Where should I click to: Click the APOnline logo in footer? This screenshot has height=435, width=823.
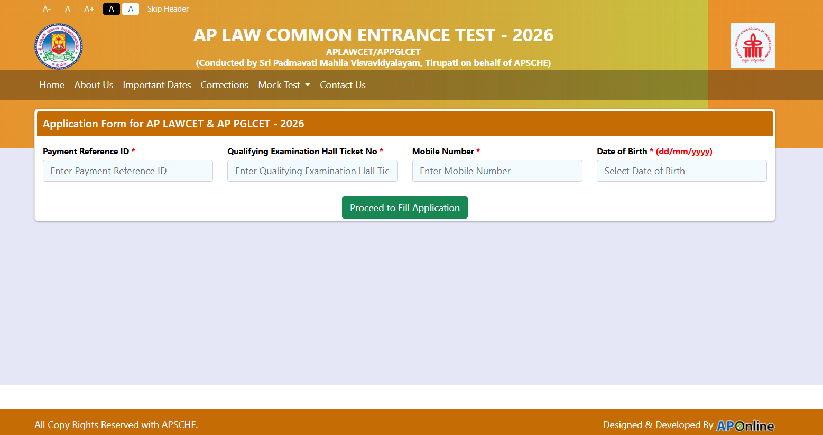(745, 425)
